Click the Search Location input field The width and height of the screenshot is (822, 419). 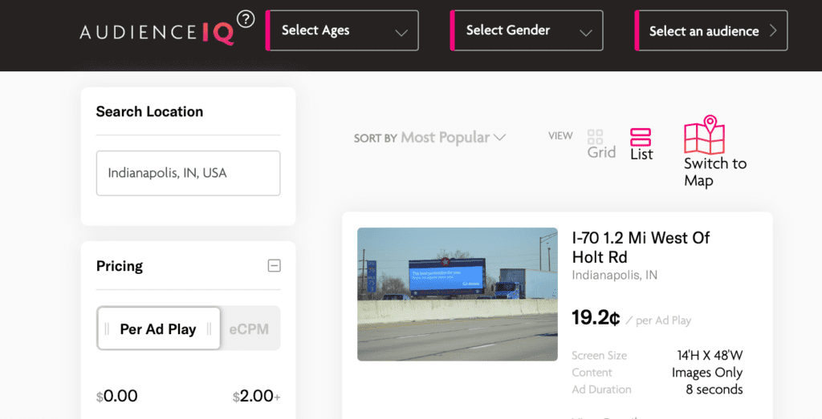point(189,173)
